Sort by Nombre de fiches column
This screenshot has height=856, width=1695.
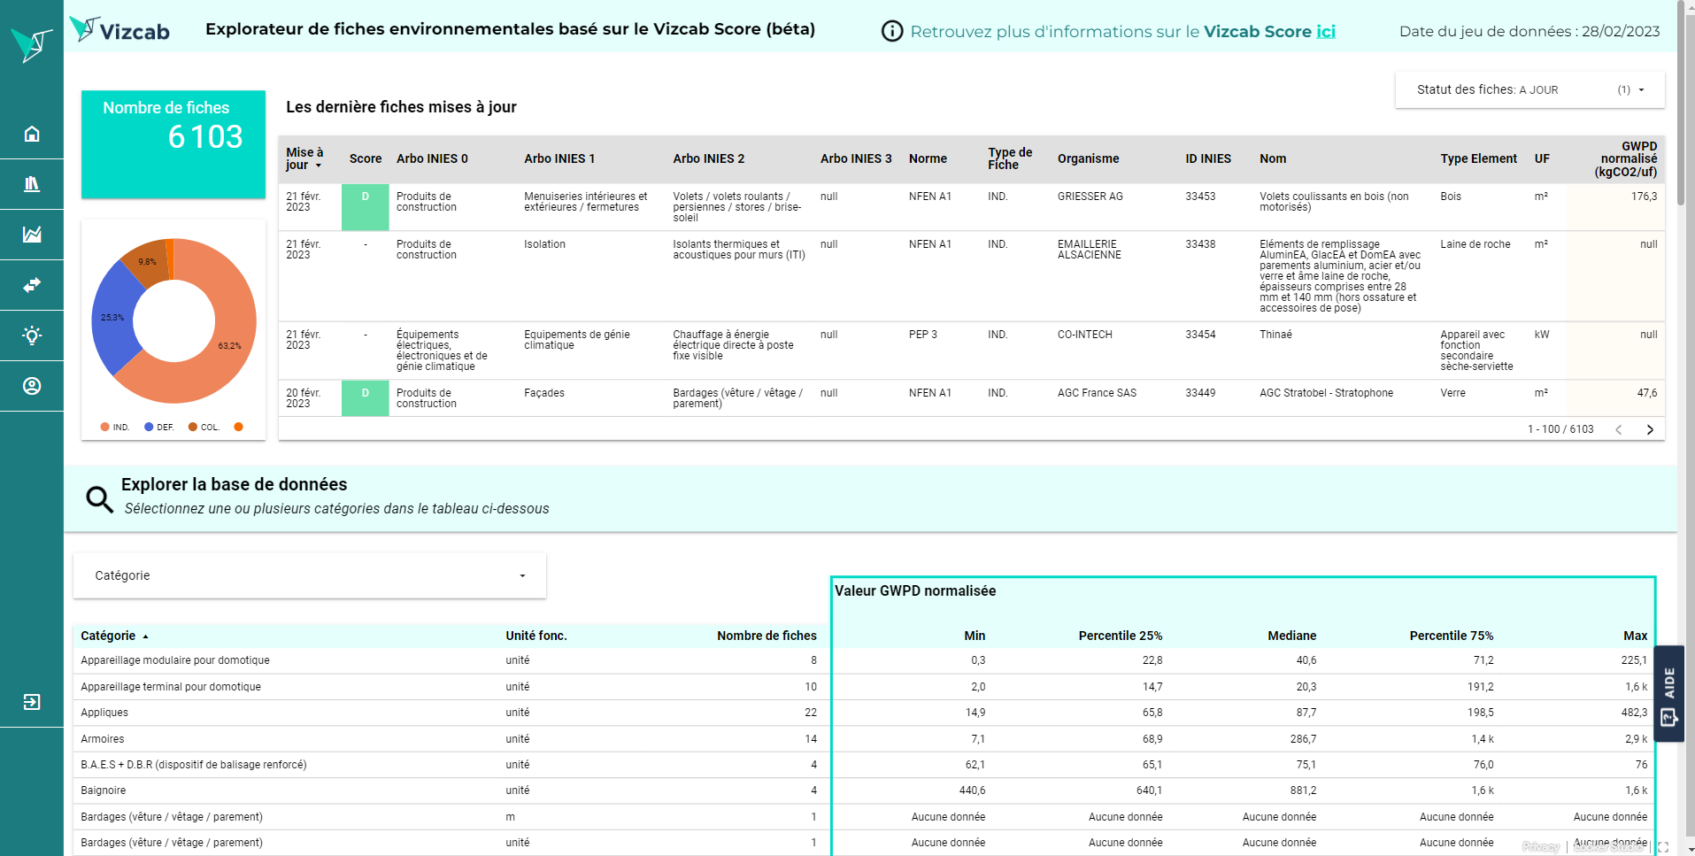(x=767, y=636)
